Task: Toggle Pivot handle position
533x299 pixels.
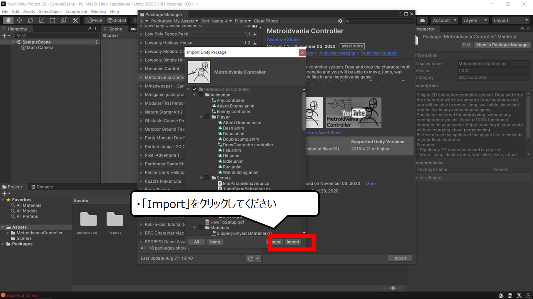Action: tap(94, 20)
